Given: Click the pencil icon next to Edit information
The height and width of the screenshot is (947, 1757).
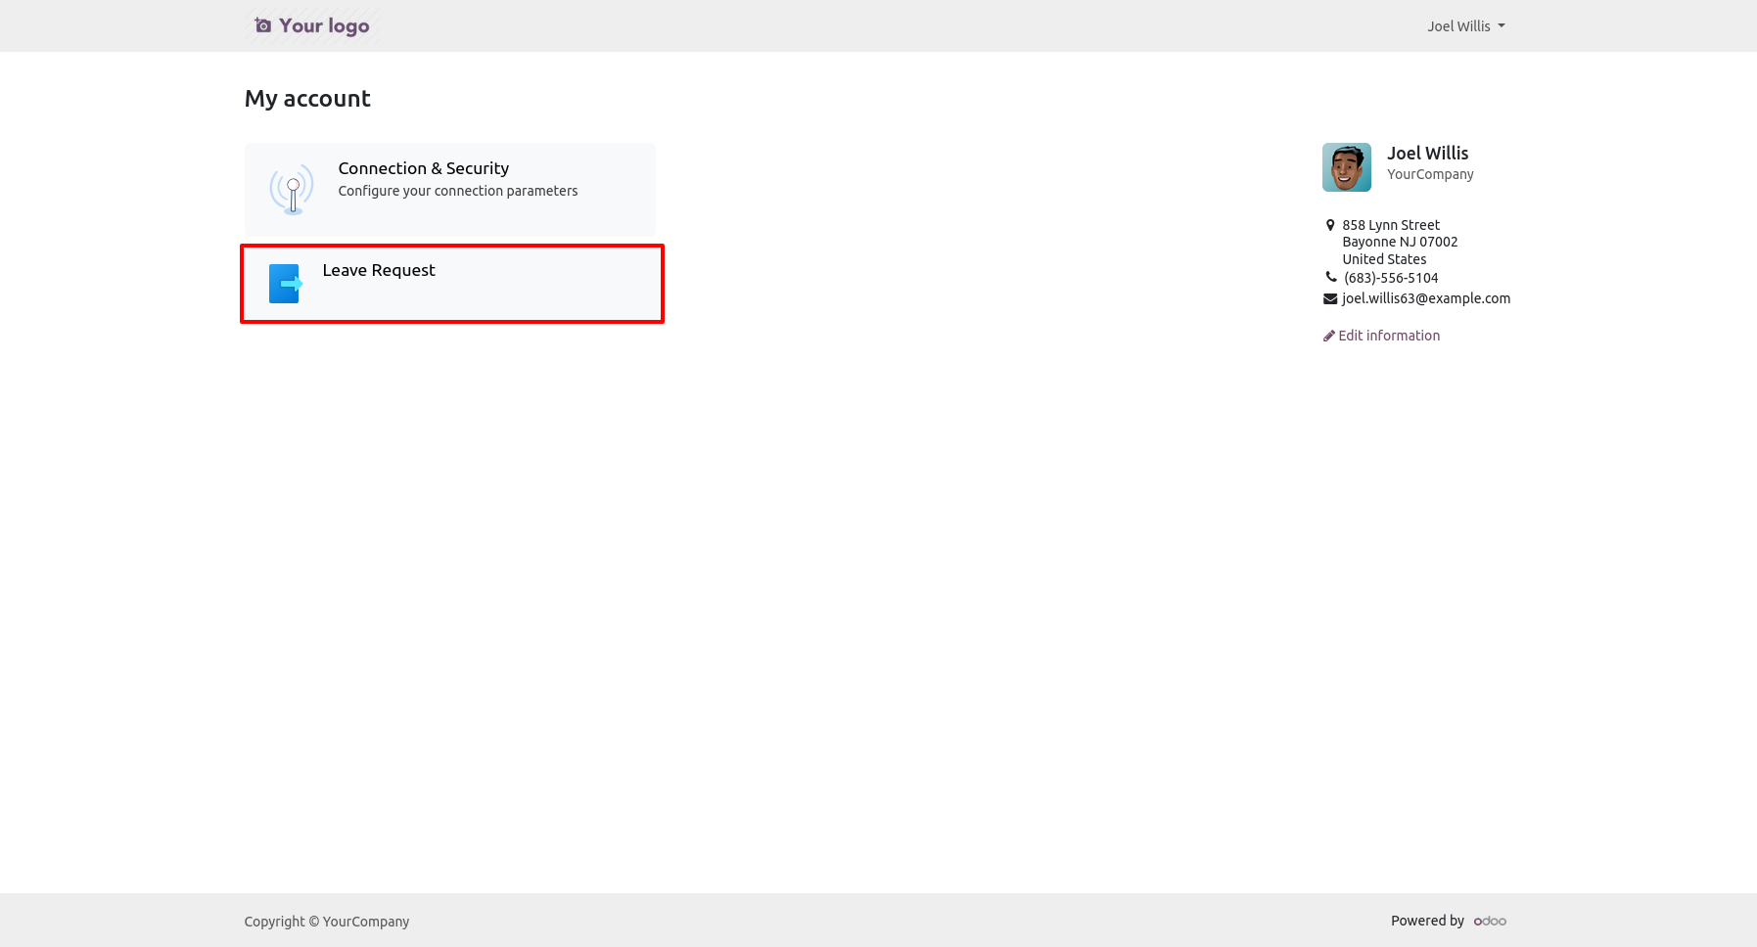Looking at the screenshot, I should [1328, 336].
